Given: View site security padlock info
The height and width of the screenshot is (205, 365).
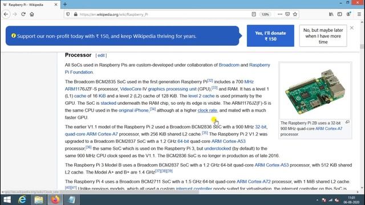Looking at the screenshot, I should [x=76, y=14].
